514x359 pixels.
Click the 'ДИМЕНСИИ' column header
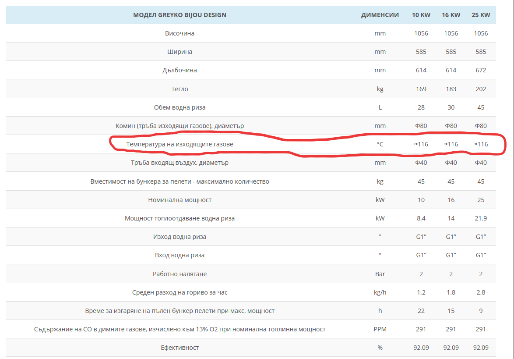point(380,15)
